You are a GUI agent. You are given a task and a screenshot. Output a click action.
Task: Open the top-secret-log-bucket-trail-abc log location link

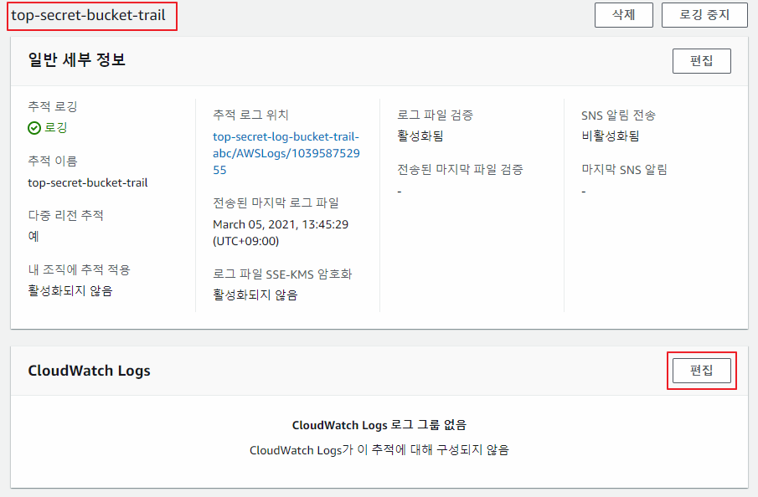tap(286, 153)
